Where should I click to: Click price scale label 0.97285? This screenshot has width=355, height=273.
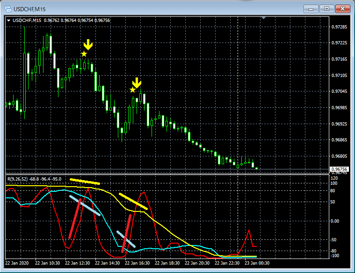click(339, 27)
